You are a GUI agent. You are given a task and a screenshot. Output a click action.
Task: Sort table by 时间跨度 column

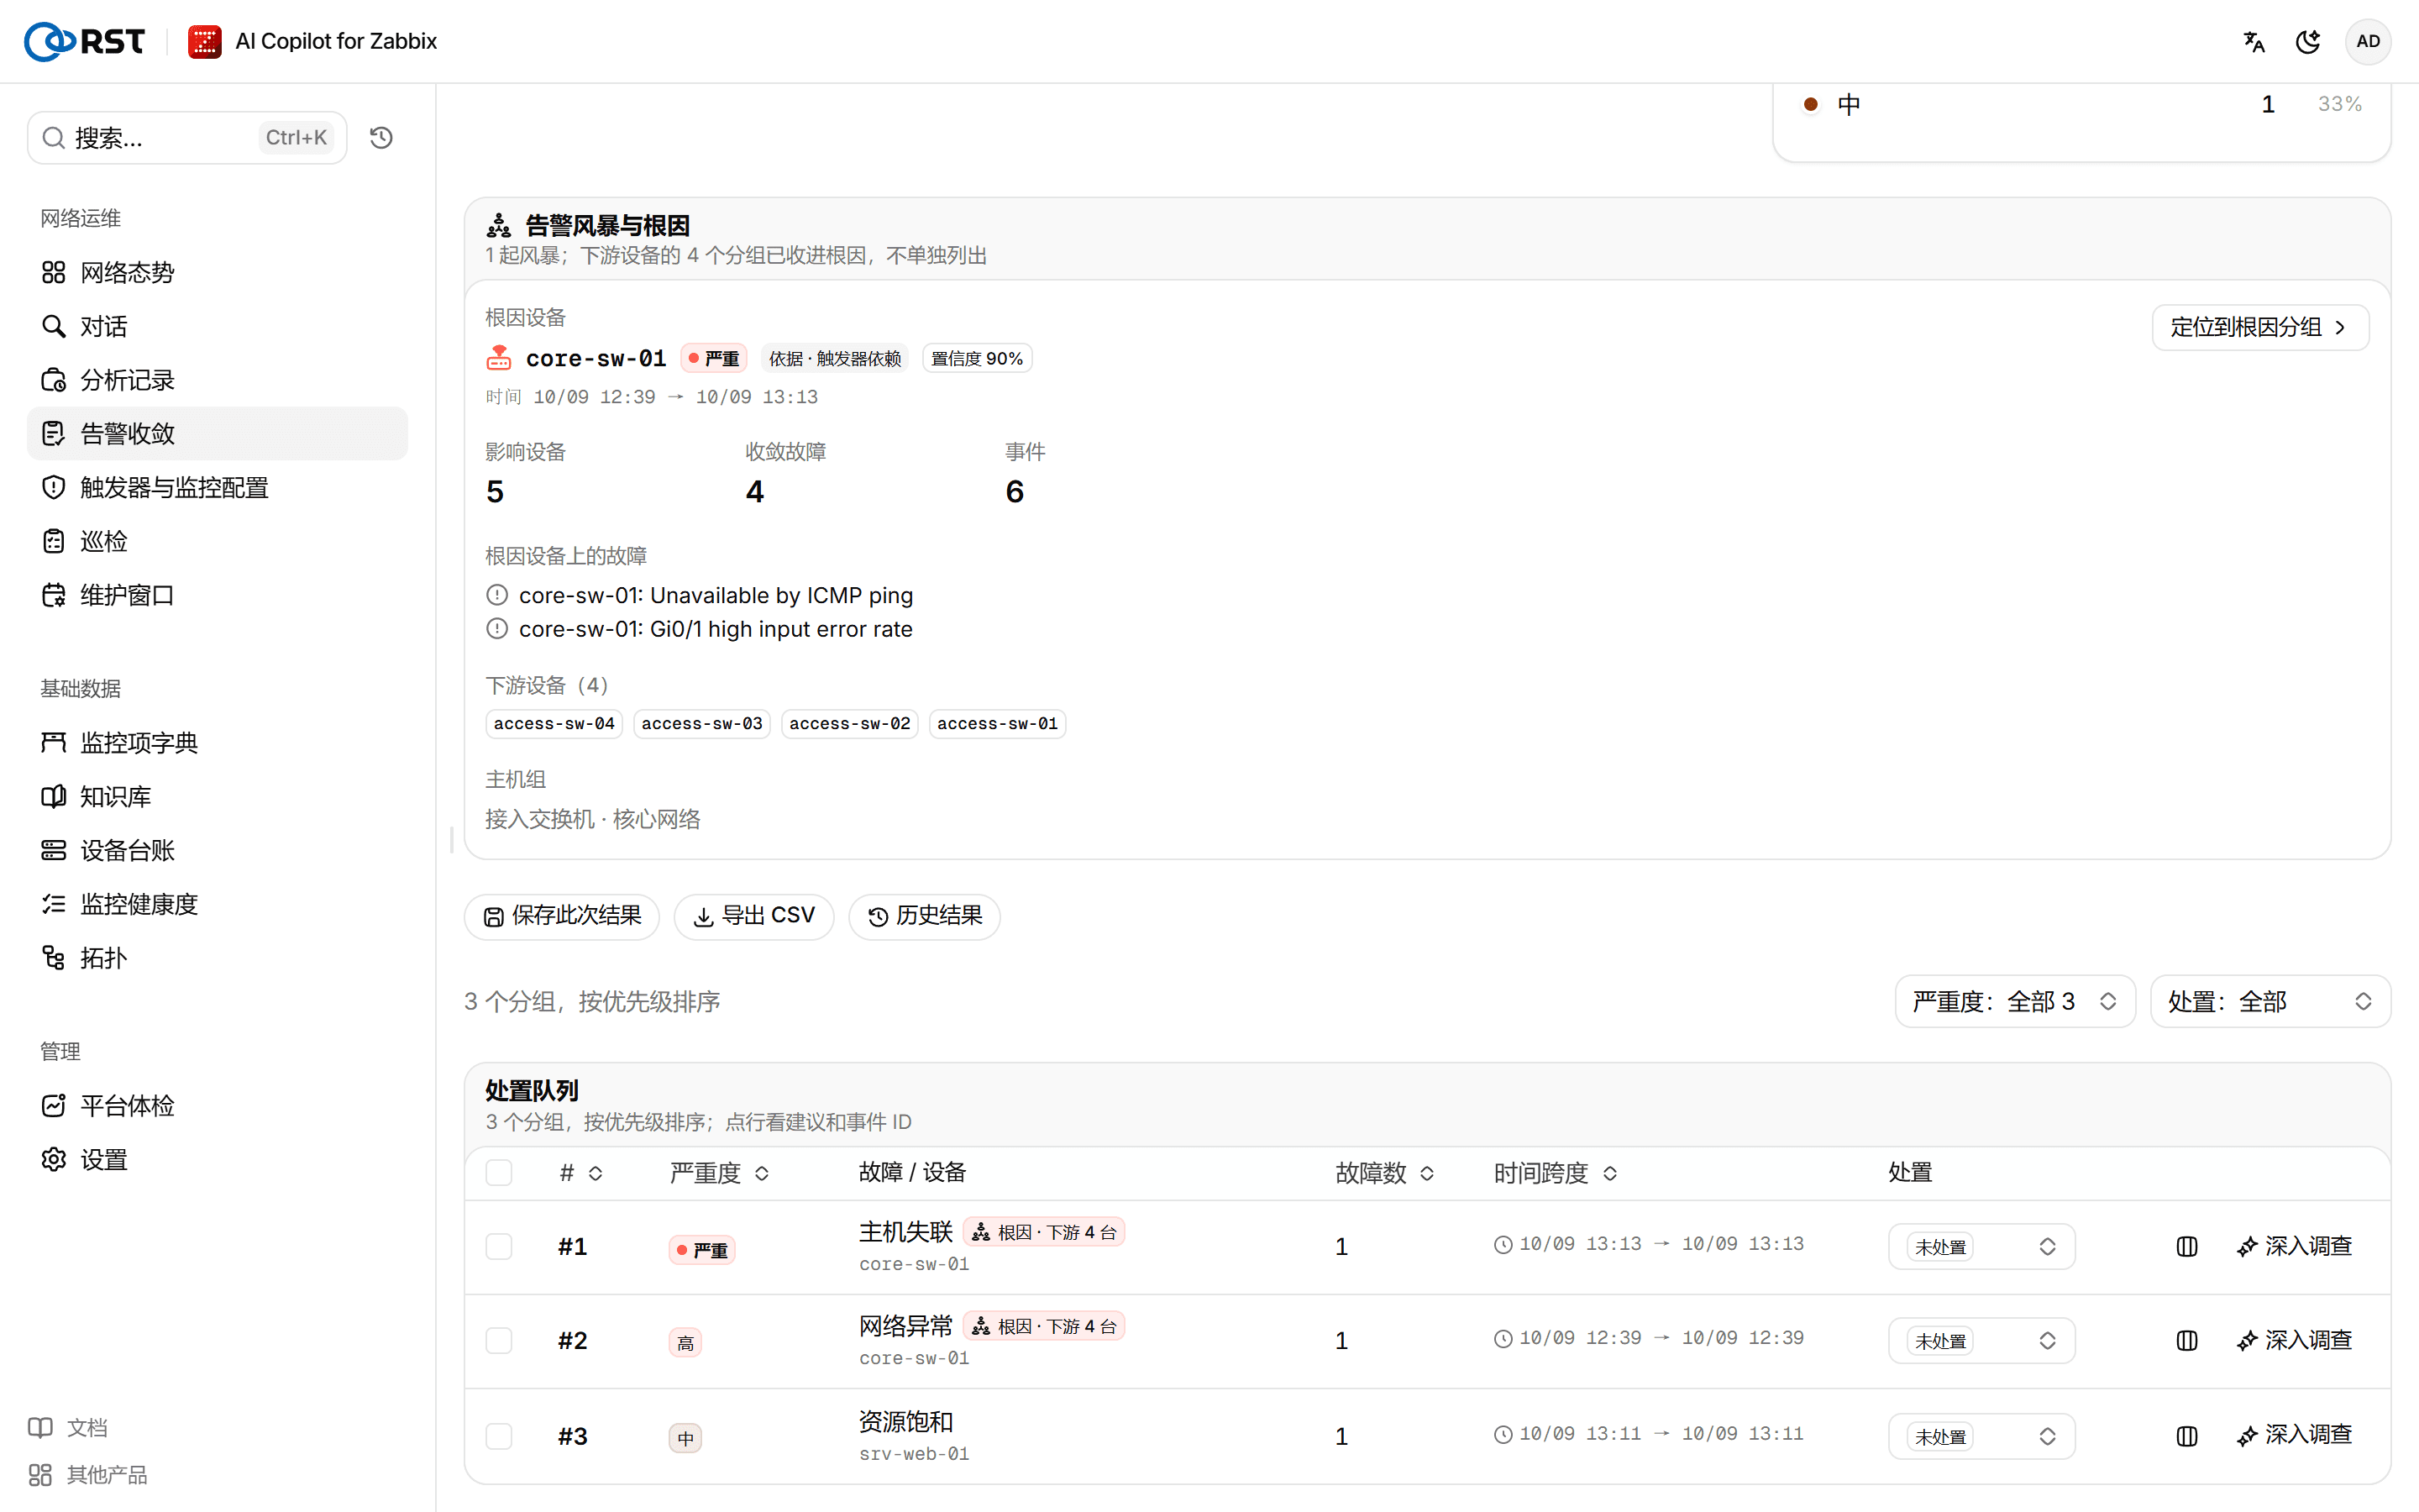click(x=1555, y=1172)
